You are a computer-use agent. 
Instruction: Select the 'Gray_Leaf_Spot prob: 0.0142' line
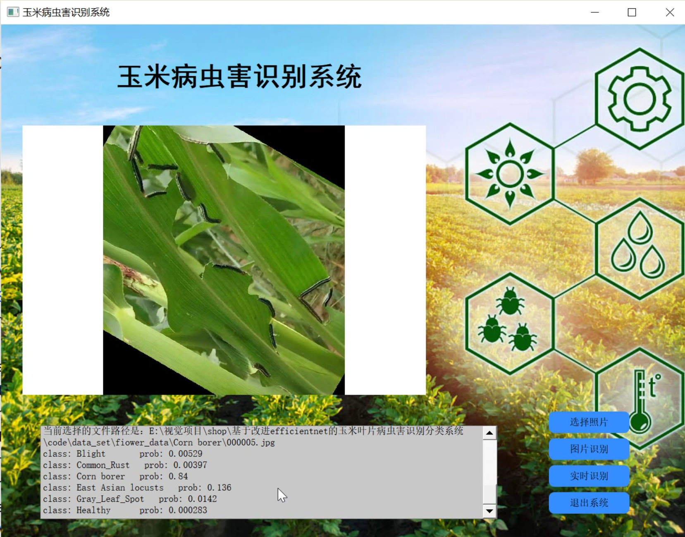point(146,499)
